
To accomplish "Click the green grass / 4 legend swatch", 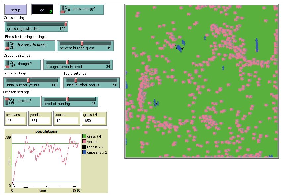I will (84, 136).
